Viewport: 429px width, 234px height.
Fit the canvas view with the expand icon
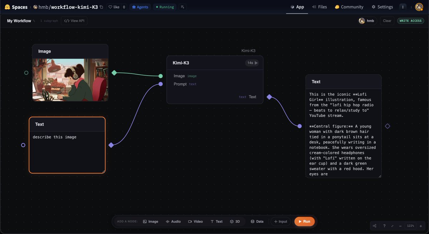(x=393, y=226)
